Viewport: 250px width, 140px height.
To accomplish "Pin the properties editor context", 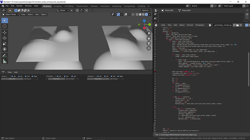I will click(247, 10).
